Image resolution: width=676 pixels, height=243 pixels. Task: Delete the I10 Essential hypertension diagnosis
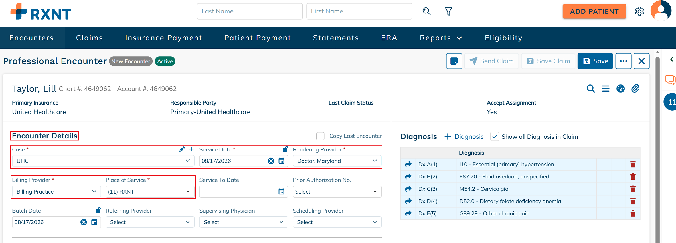(x=633, y=164)
